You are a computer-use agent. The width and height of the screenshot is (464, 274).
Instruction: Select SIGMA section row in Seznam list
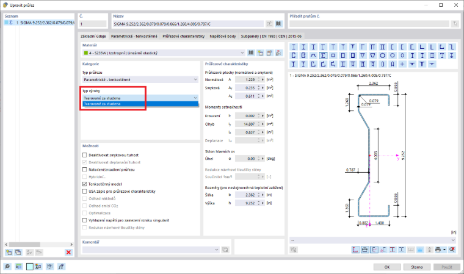[x=39, y=23]
